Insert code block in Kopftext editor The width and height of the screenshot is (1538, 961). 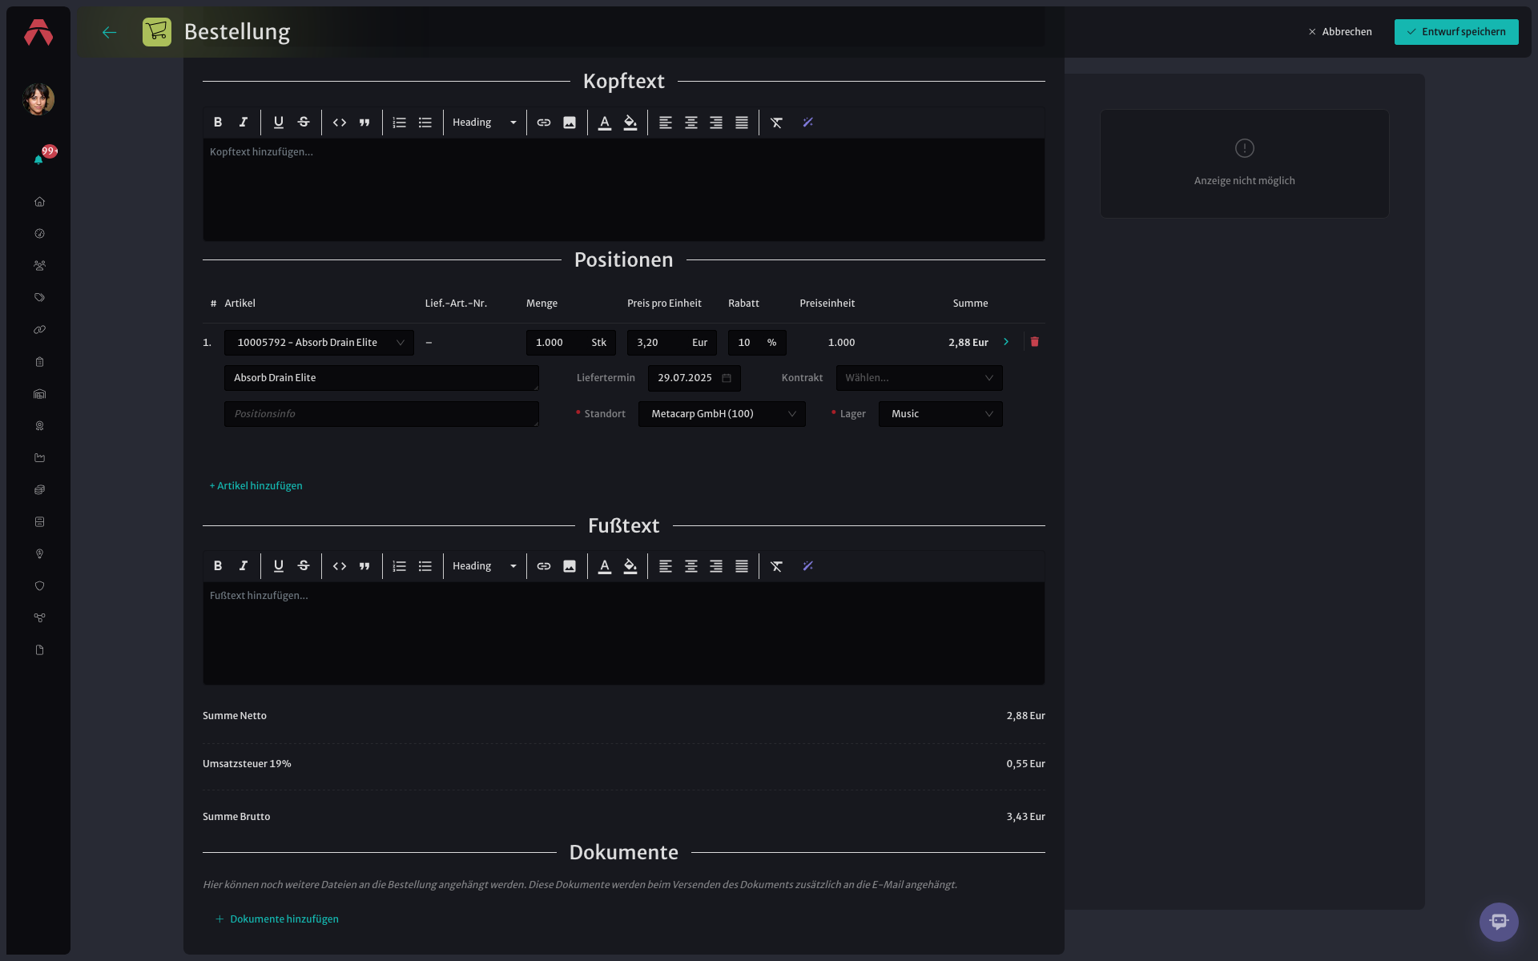(x=340, y=123)
